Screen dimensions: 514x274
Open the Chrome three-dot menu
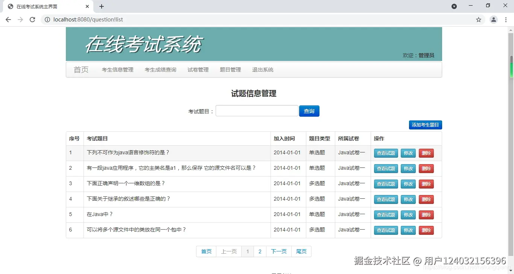coord(506,20)
